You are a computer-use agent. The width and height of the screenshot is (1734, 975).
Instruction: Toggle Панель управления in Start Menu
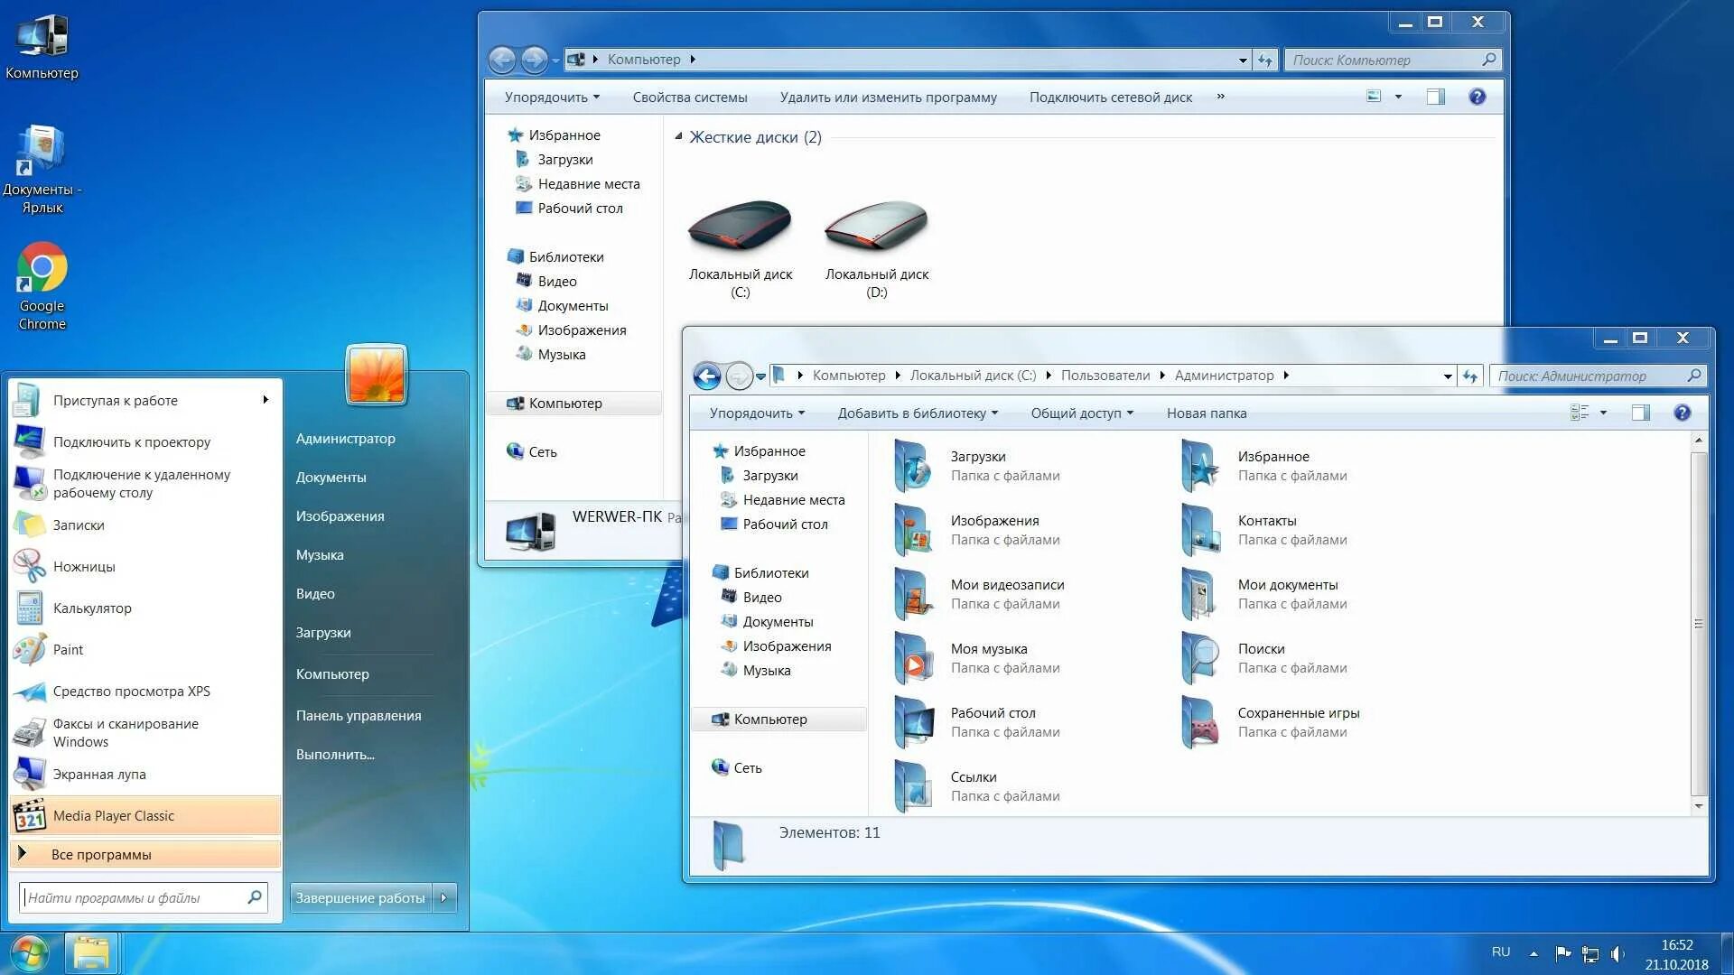[x=359, y=714]
